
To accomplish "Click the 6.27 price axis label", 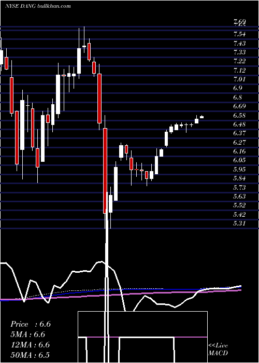I will coord(239,143).
